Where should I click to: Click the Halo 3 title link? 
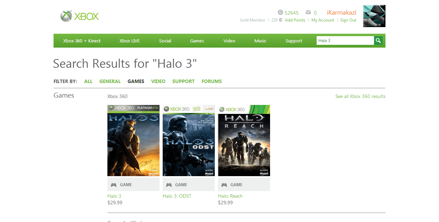coord(114,196)
